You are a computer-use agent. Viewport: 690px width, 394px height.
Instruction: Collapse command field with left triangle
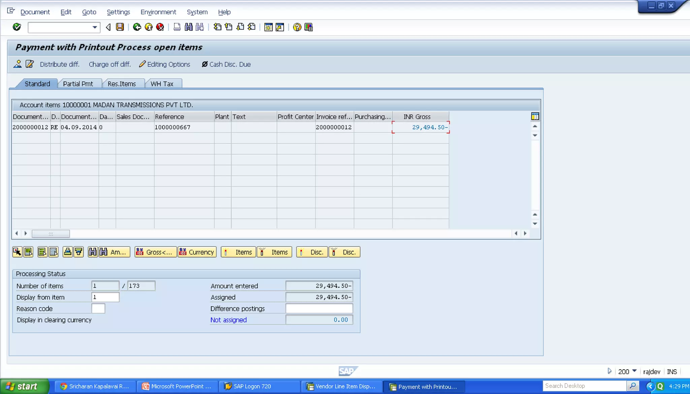pyautogui.click(x=108, y=27)
